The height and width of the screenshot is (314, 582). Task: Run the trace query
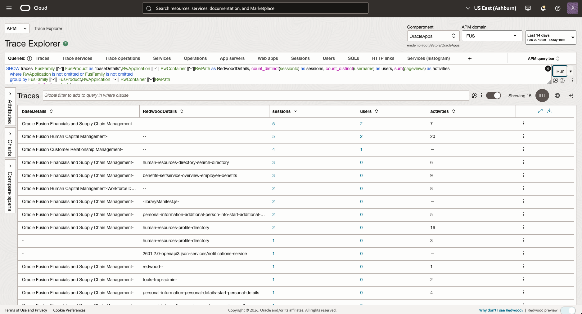(560, 71)
